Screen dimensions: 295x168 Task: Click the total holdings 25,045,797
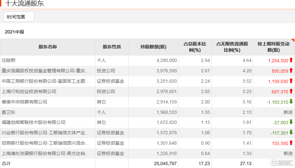coord(165,163)
